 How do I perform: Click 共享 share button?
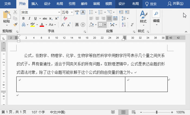tap(176, 4)
